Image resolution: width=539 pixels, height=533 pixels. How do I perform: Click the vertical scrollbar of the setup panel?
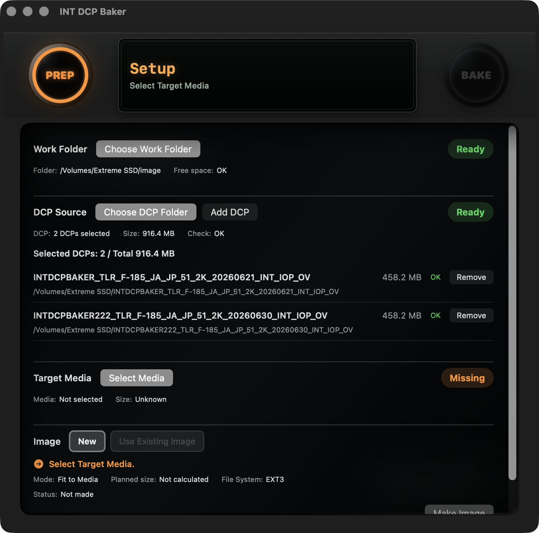[512, 303]
